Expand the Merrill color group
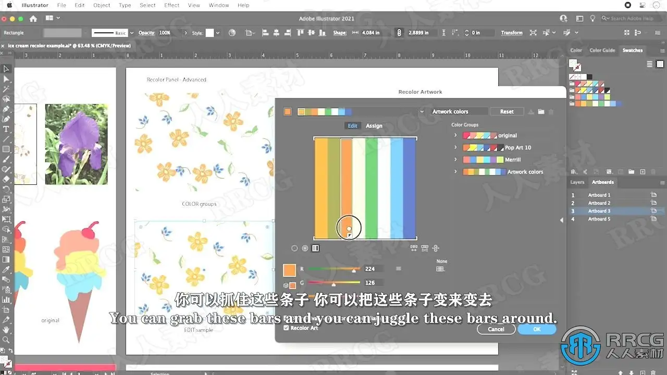 coord(455,159)
